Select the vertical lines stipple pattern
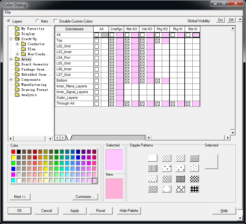Viewport: 246px width, 224px height. [x=153, y=168]
